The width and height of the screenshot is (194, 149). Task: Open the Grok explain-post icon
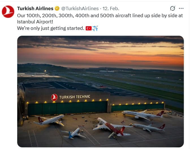coord(172,8)
